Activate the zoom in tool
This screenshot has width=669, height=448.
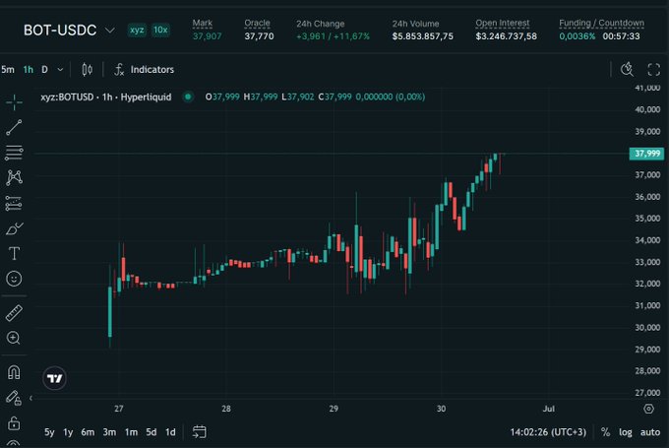tap(13, 338)
